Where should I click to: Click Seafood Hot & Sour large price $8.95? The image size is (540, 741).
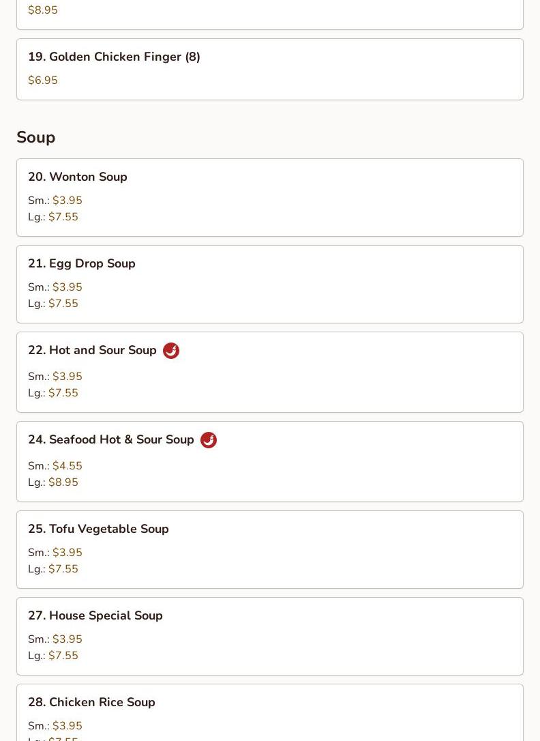click(x=63, y=482)
